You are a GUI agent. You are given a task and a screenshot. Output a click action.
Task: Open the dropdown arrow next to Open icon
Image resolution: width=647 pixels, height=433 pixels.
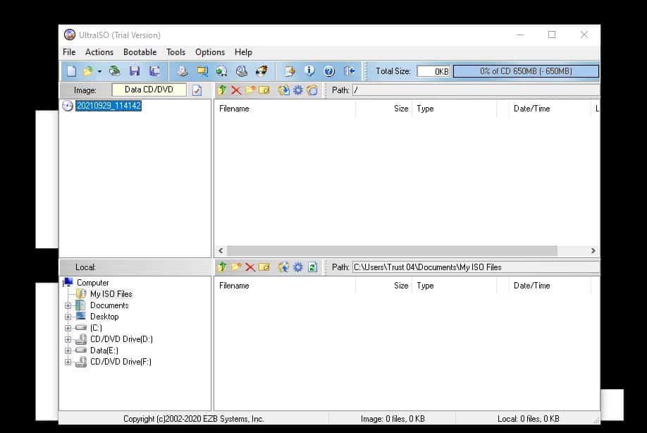[99, 71]
